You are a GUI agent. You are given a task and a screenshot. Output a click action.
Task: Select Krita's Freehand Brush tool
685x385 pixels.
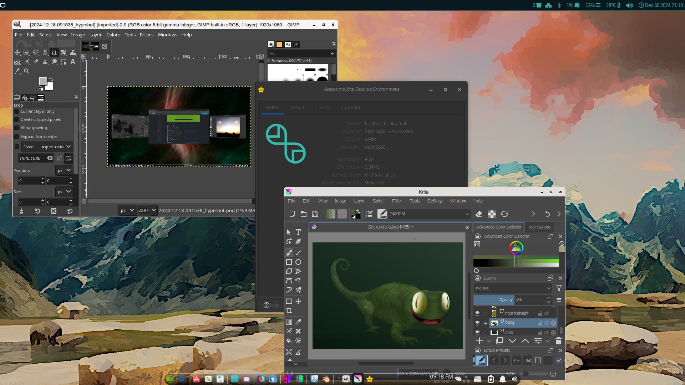point(289,253)
